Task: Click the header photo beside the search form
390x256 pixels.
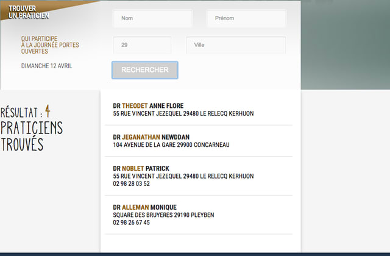Action: 345,43
